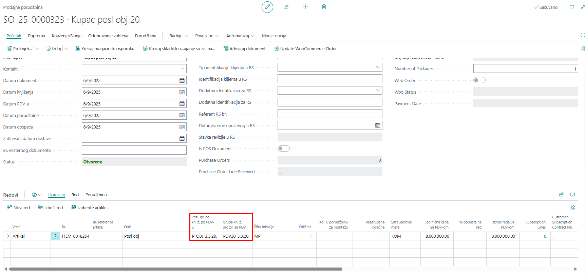Click the horizontal scrollbar under lines grid
Image resolution: width=585 pixels, height=276 pixels.
click(x=175, y=269)
